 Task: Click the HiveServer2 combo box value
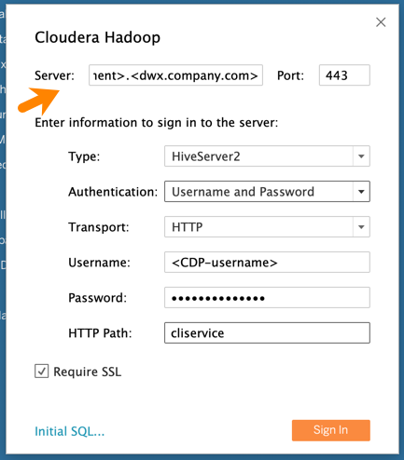(x=258, y=156)
